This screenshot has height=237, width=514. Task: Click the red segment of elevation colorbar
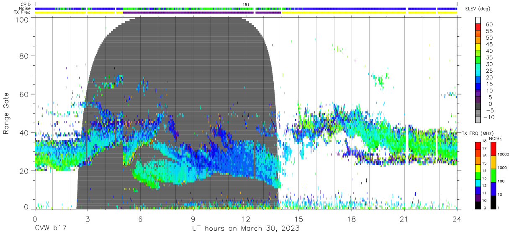point(478,28)
